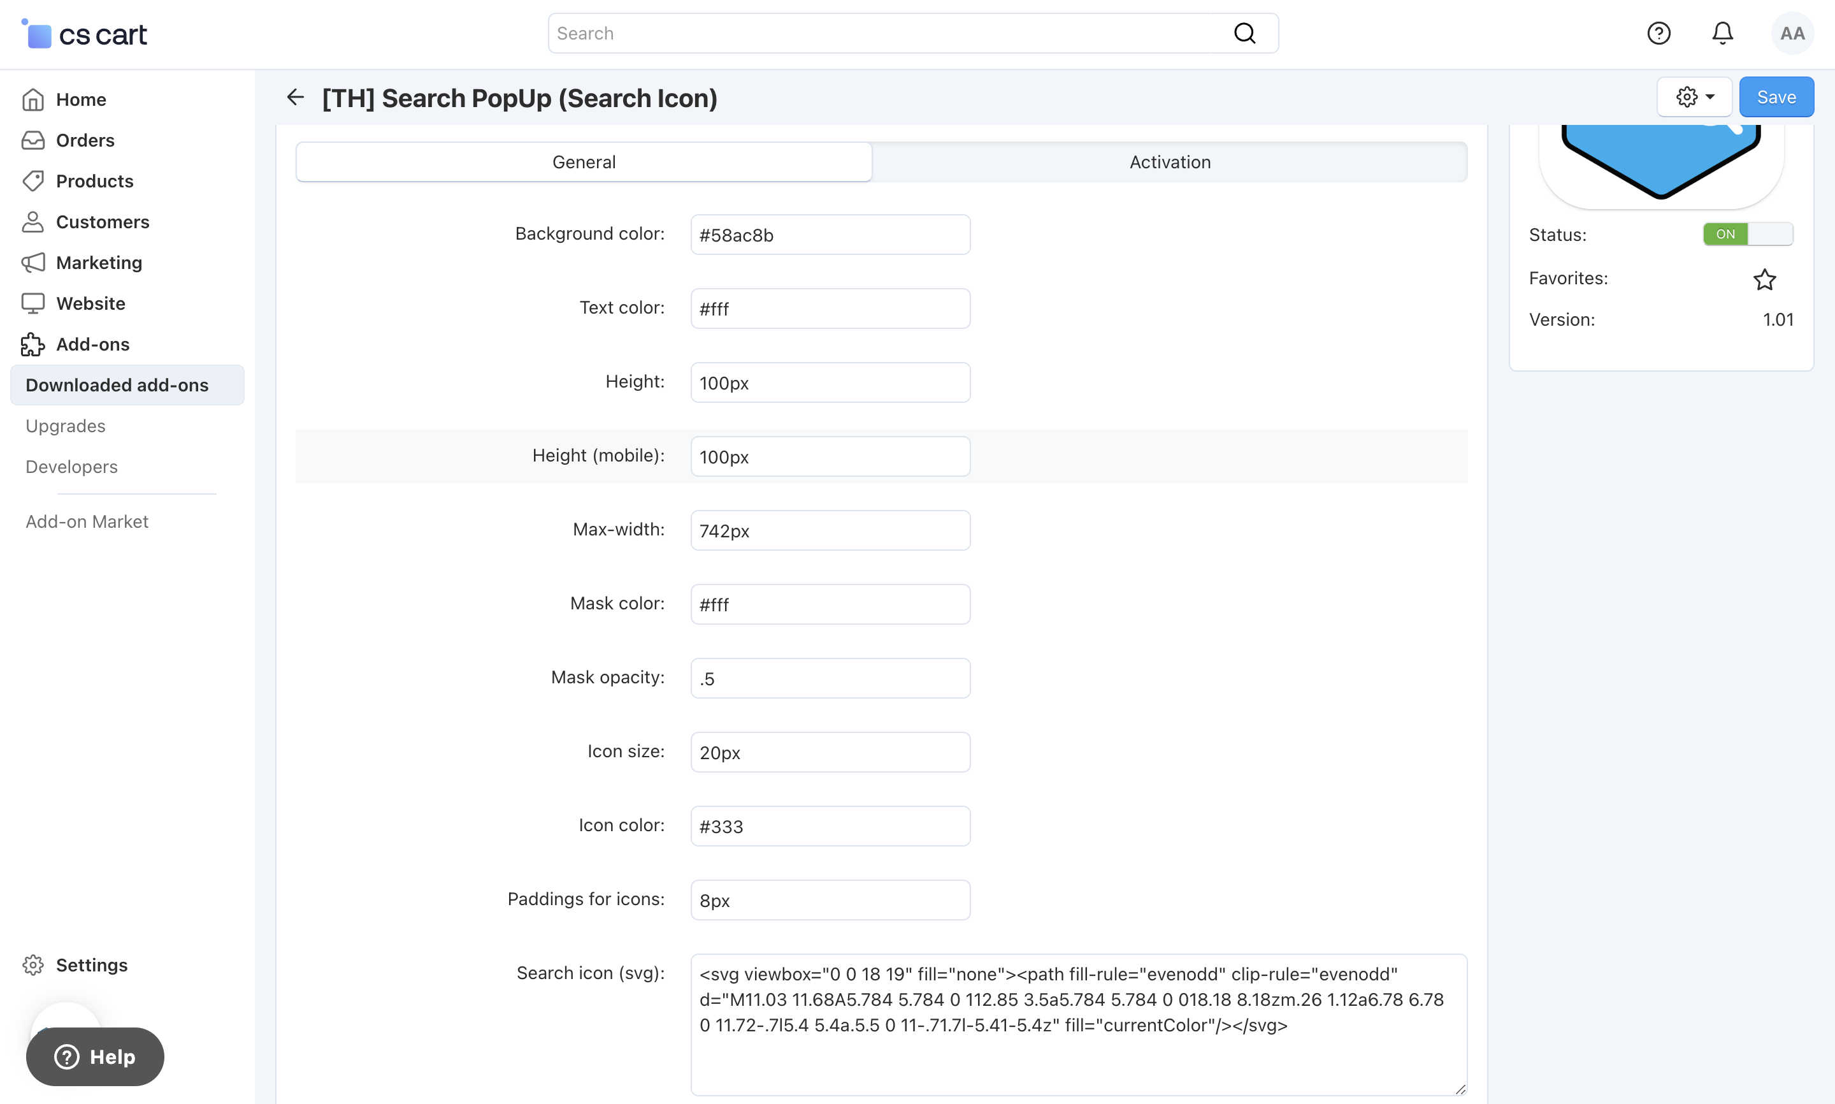1835x1104 pixels.
Task: Switch to the Activation tab
Action: pos(1170,162)
